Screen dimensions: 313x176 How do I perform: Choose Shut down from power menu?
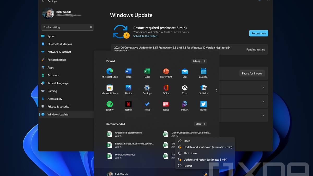(205, 153)
